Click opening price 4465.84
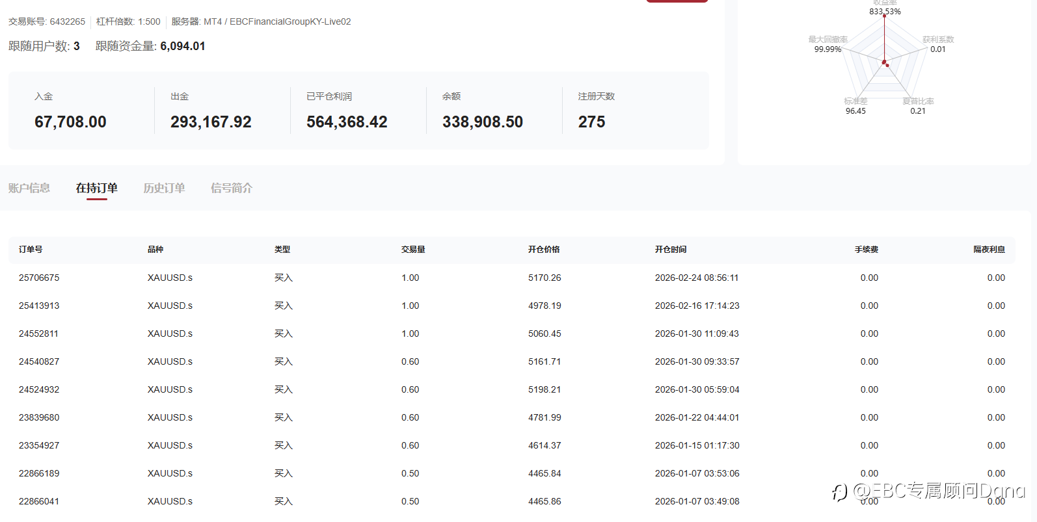This screenshot has height=522, width=1037. pos(545,473)
